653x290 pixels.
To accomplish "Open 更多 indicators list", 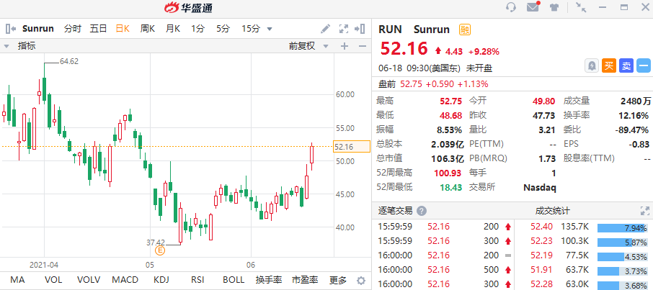I will [338, 280].
